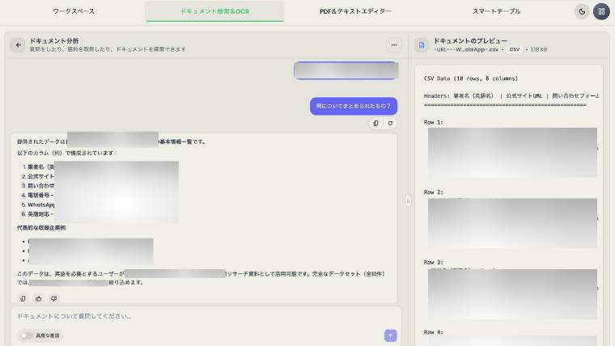Image resolution: width=615 pixels, height=346 pixels.
Task: Toggle the 高度な推論 switch
Action: (x=27, y=335)
